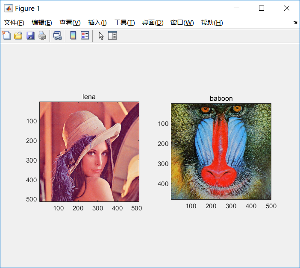Image resolution: width=300 pixels, height=268 pixels.
Task: Open the 工具(T) menu
Action: pos(124,23)
